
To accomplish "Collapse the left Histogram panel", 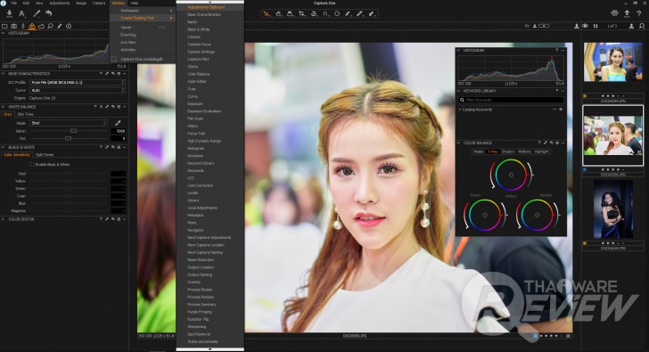I will 4,33.
